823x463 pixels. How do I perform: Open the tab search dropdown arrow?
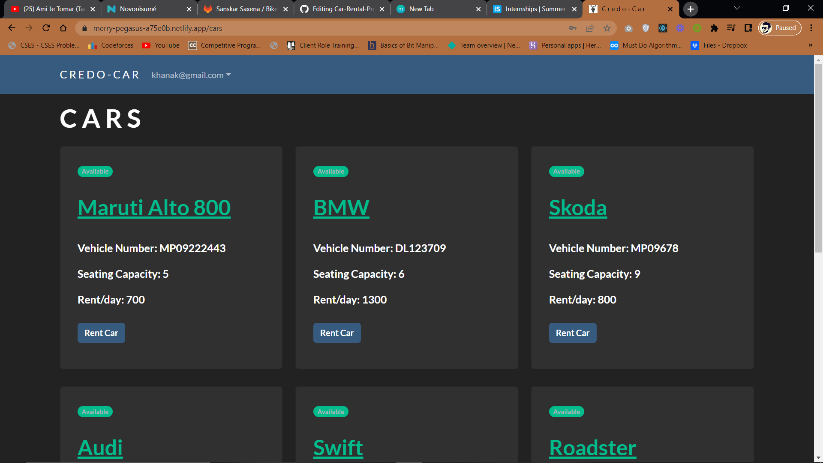tap(736, 9)
